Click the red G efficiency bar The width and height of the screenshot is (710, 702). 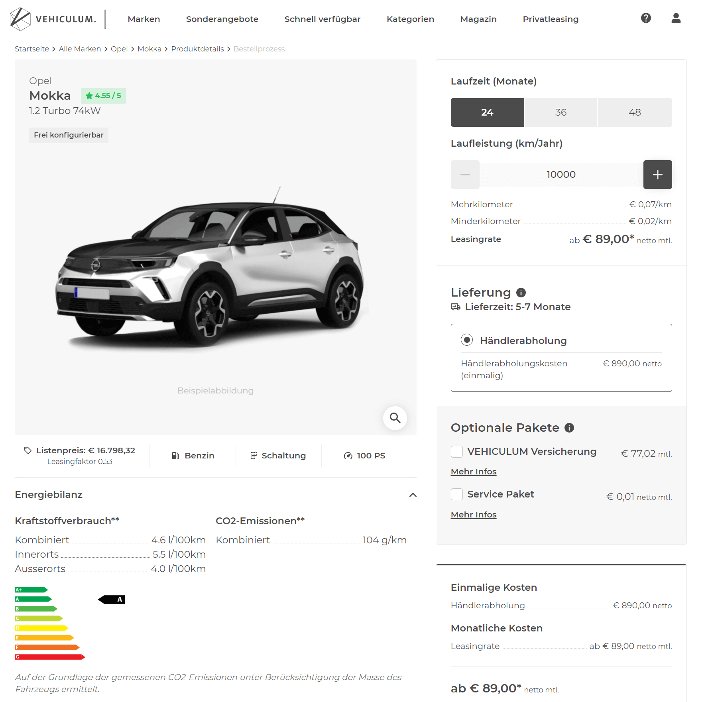pos(50,657)
